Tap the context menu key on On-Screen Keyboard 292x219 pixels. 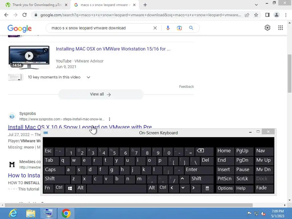[x=207, y=188]
